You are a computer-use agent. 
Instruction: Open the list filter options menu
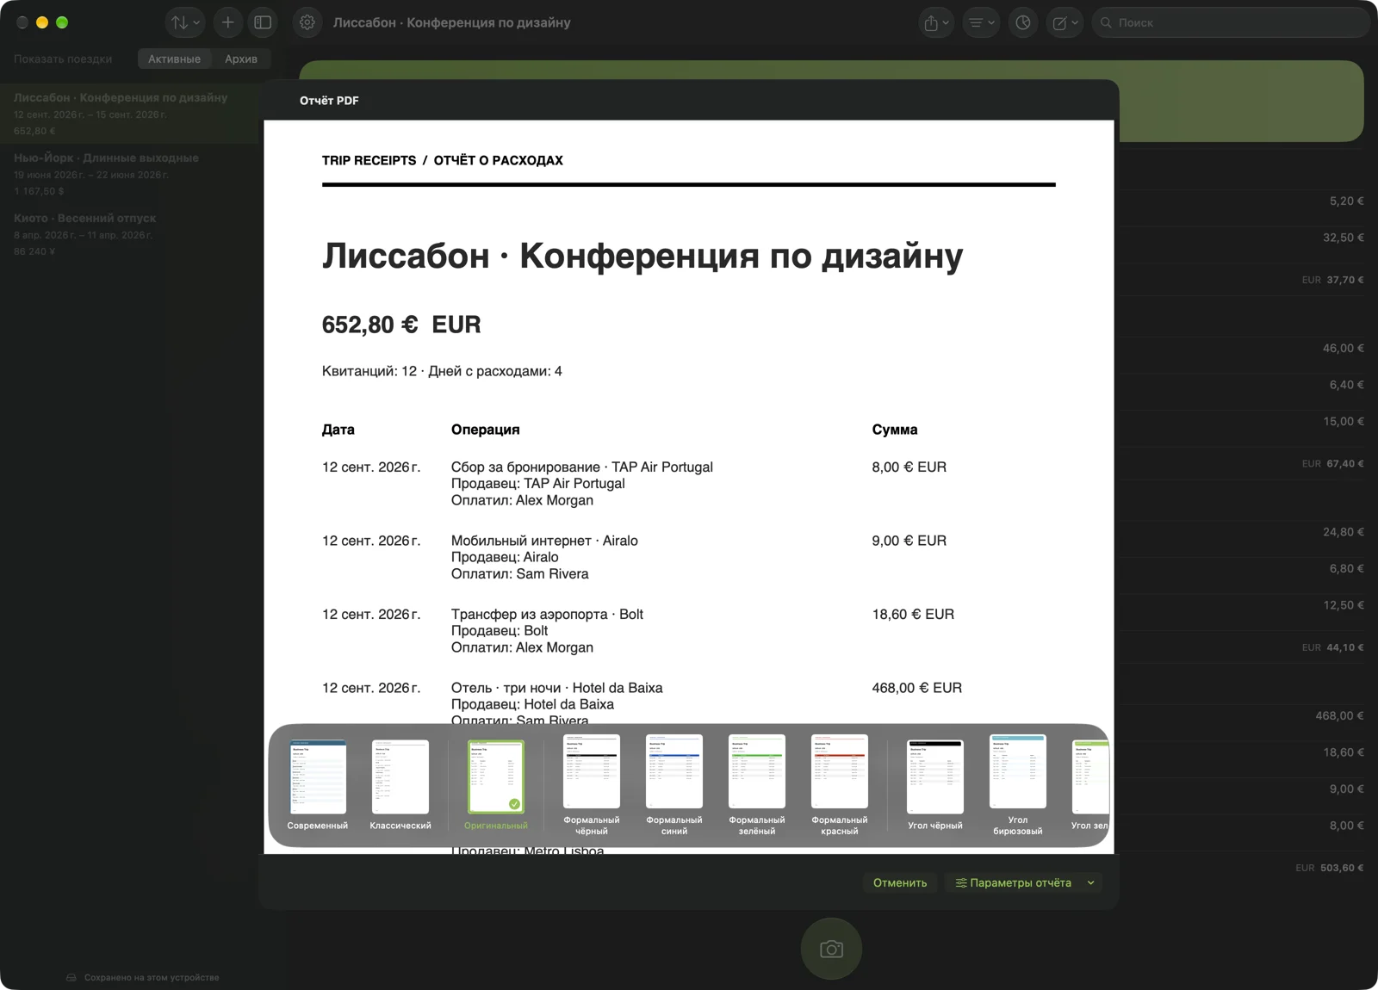pyautogui.click(x=981, y=23)
